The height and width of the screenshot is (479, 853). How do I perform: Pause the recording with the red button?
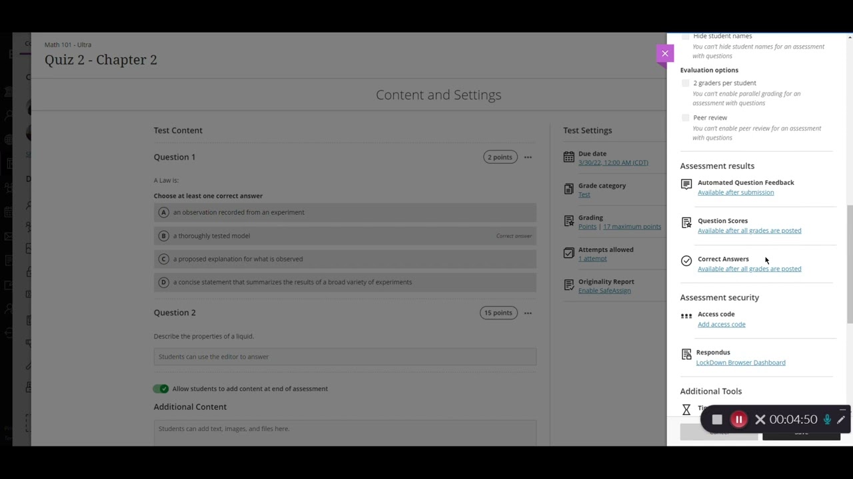click(738, 419)
